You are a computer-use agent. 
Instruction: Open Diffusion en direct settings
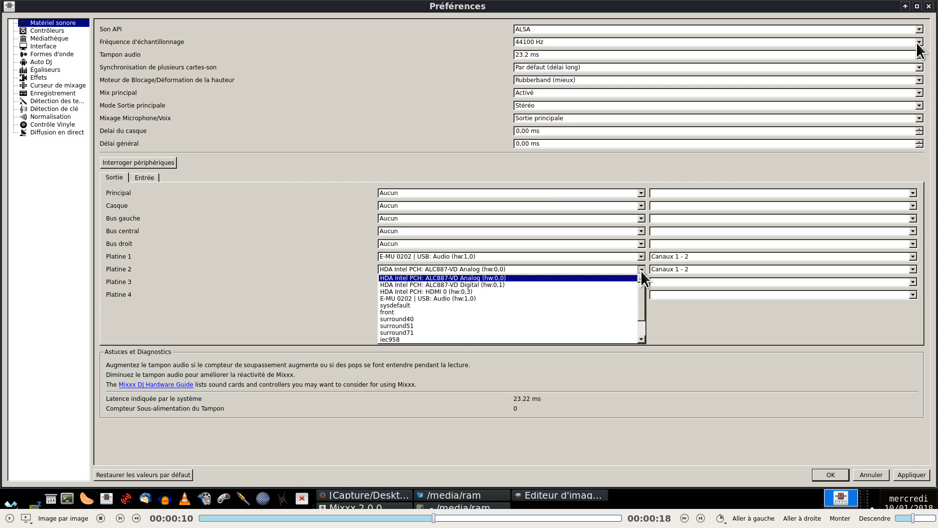click(57, 132)
